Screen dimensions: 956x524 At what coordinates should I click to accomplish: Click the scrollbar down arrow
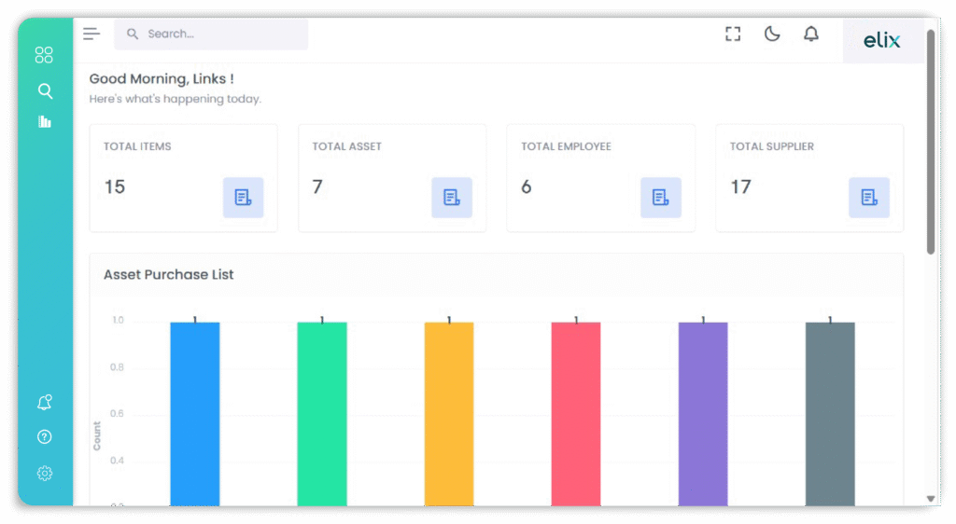click(x=930, y=499)
